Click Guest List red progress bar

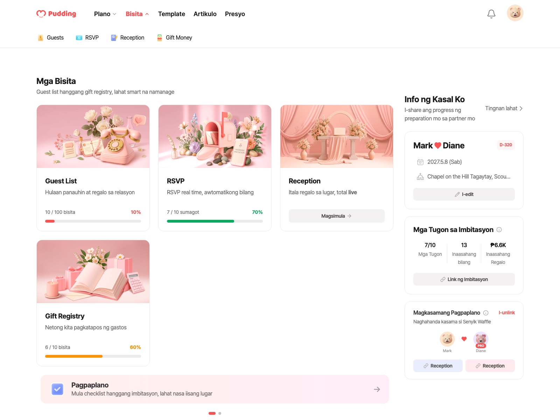pyautogui.click(x=93, y=221)
